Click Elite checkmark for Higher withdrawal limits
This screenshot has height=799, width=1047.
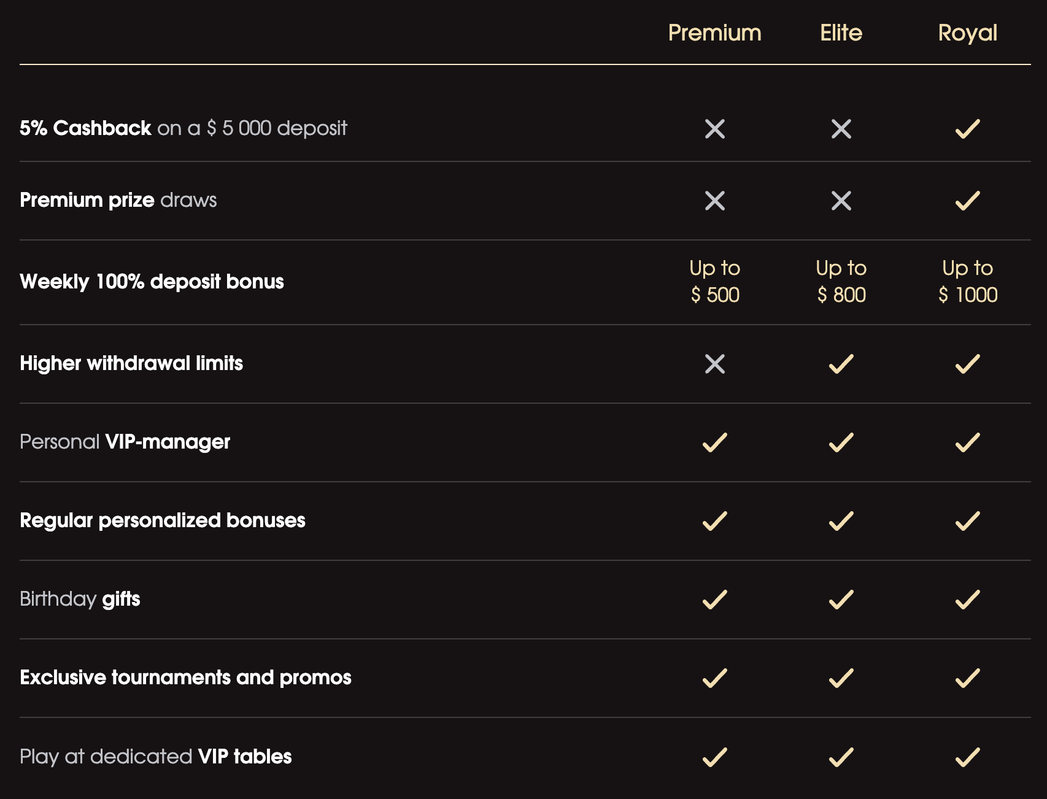[x=841, y=364]
